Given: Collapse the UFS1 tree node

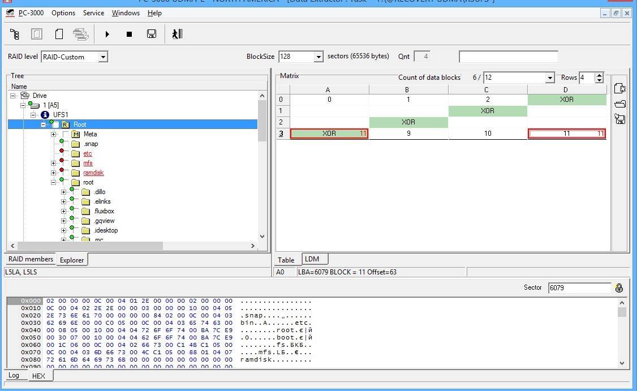Looking at the screenshot, I should [x=33, y=115].
